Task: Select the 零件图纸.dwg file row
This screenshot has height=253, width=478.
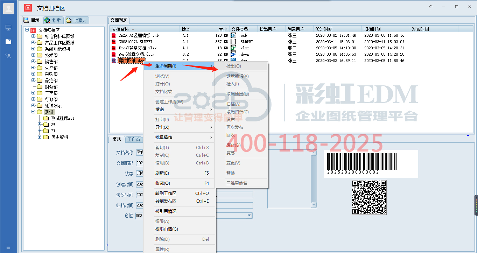Action: 131,61
